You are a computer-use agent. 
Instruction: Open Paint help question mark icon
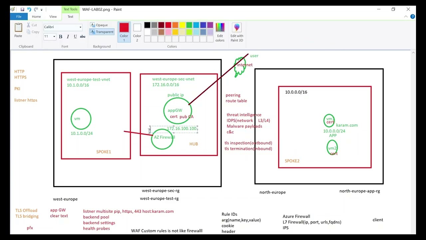coord(413,16)
